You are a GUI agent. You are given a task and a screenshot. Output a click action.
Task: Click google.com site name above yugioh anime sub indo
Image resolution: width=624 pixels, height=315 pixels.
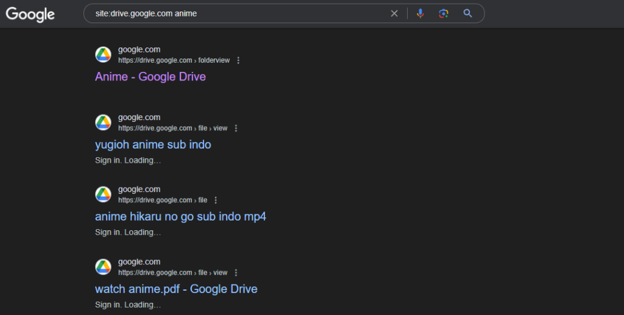coord(140,118)
